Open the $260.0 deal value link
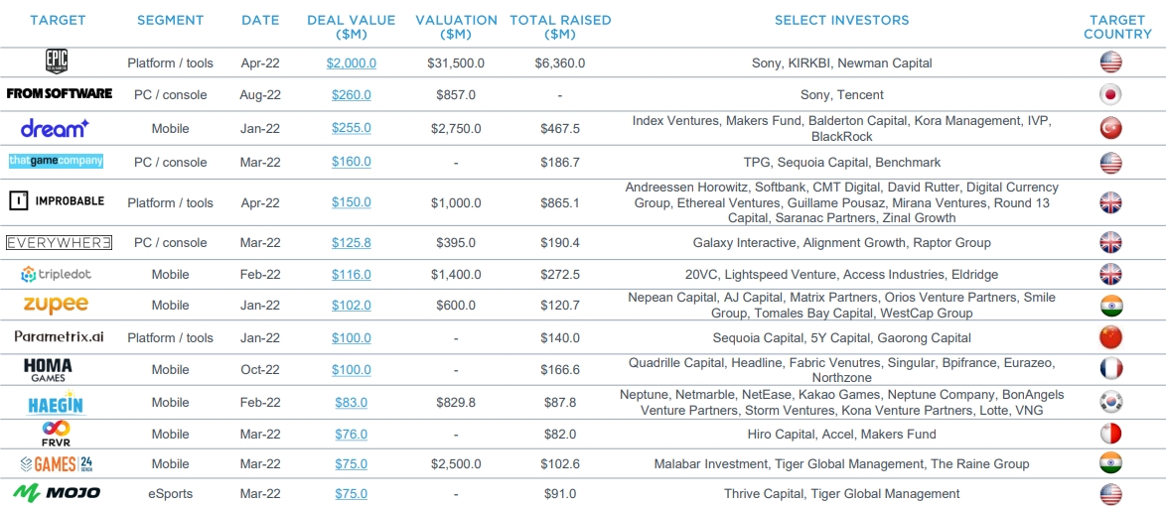Screen dimensions: 1166x506 click(x=352, y=95)
